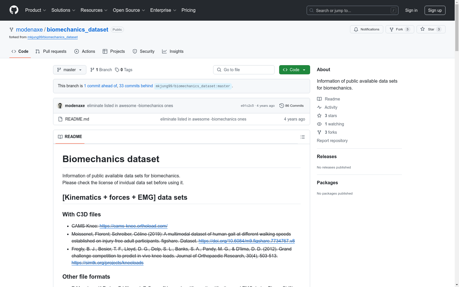
Task: Click the star icon to star repo
Action: pyautogui.click(x=423, y=29)
